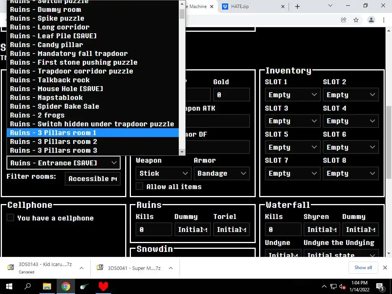392x294 pixels.
Task: Click the Gold input field
Action: tap(231, 95)
